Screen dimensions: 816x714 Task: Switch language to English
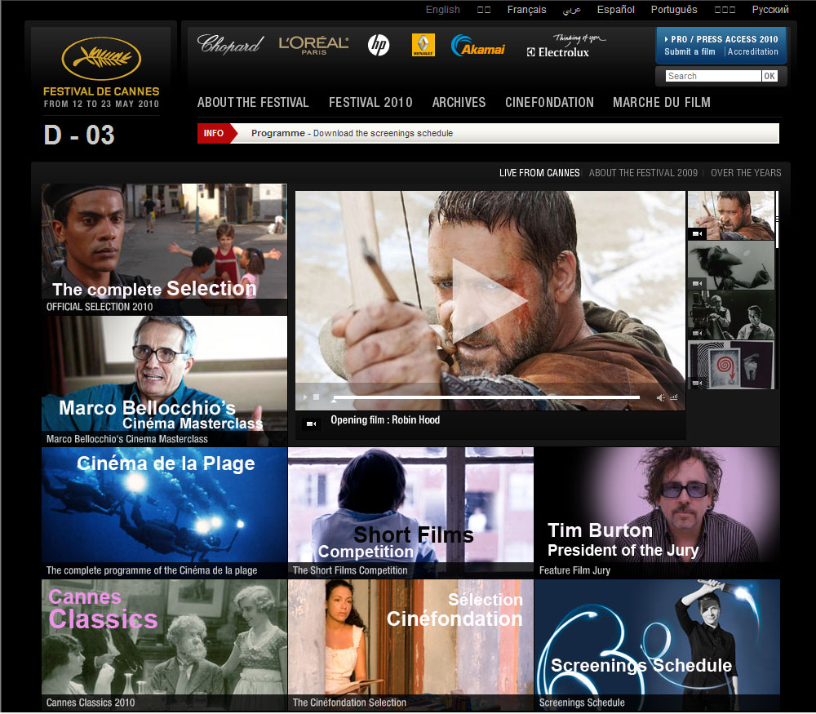coord(443,9)
